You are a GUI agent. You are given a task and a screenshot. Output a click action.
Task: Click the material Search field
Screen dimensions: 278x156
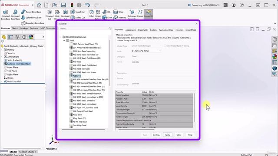(85, 29)
